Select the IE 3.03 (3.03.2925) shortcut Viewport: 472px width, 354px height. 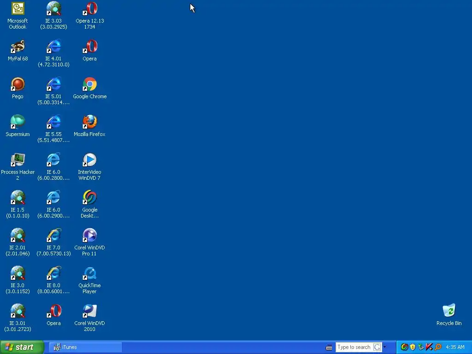pos(53,8)
